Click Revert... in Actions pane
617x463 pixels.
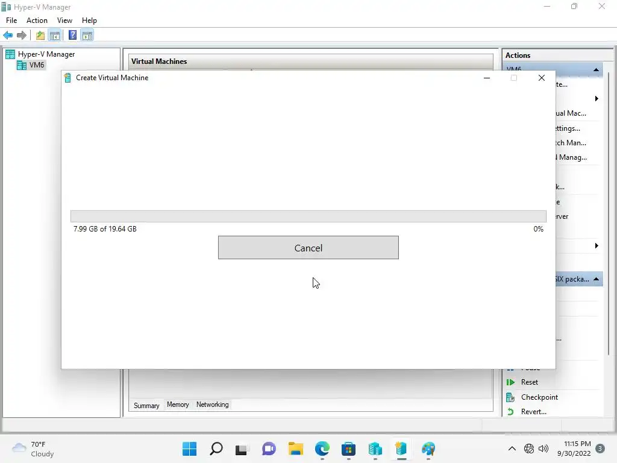[534, 411]
